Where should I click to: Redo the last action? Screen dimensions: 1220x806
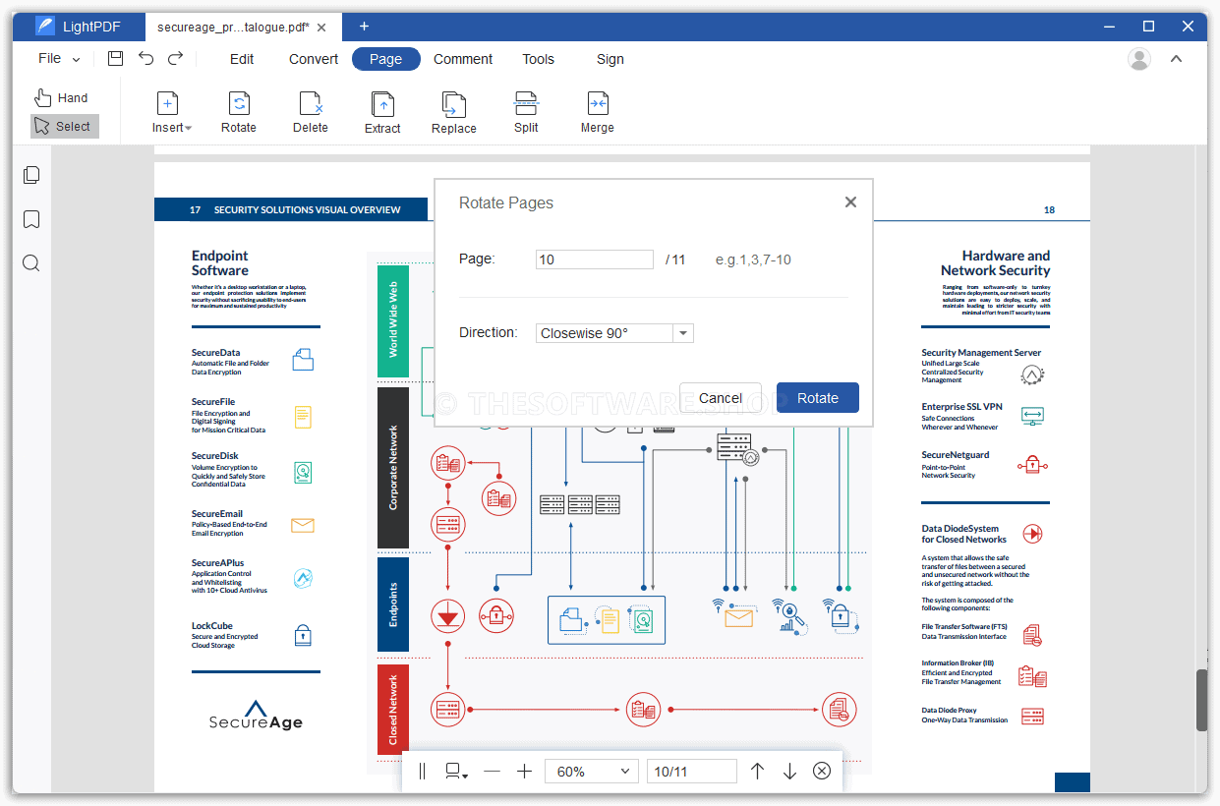click(175, 59)
